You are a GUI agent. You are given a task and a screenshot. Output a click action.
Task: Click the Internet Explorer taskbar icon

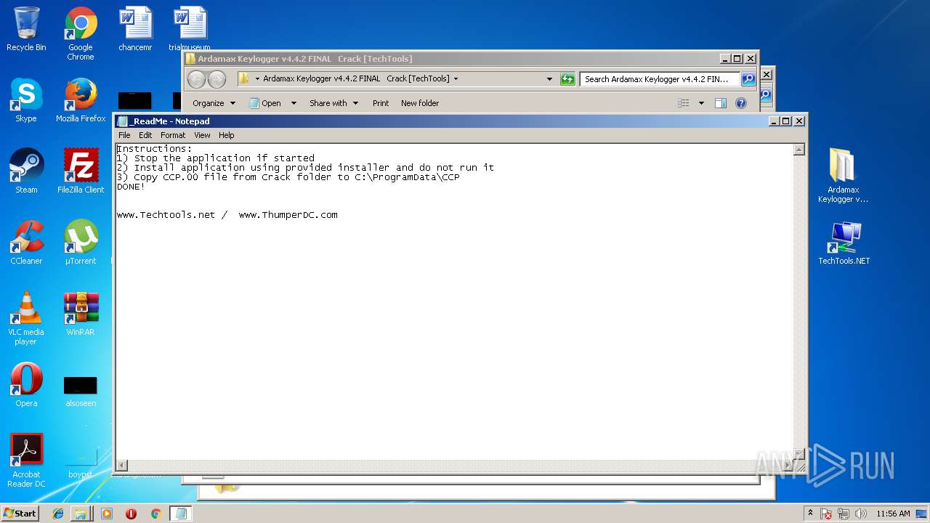pos(58,514)
